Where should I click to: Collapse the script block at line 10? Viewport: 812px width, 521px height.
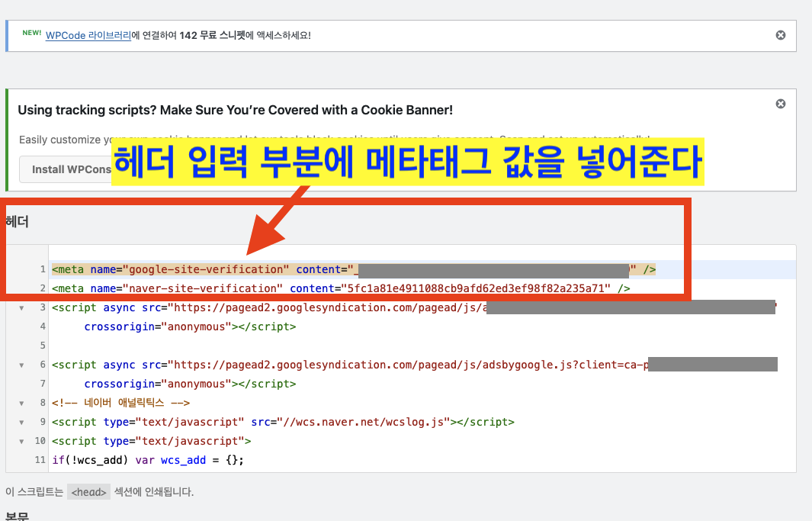tap(21, 441)
